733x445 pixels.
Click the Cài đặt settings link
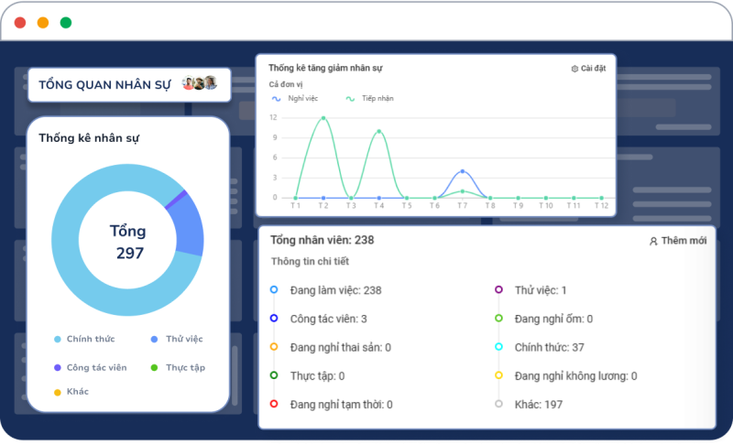pyautogui.click(x=588, y=69)
